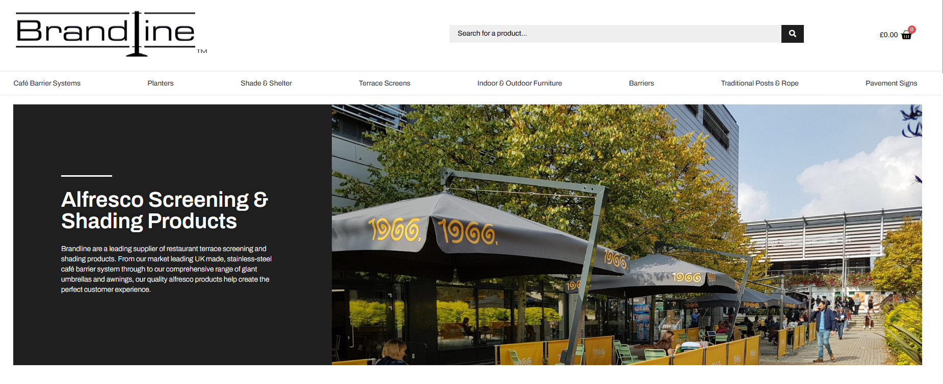Click the 'Brandline are a leading supplier' paragraph
Image resolution: width=943 pixels, height=384 pixels.
(166, 269)
